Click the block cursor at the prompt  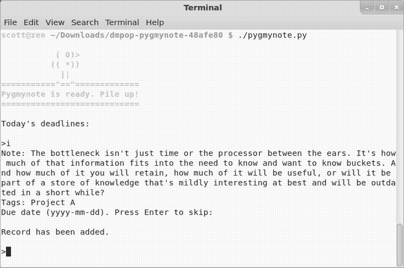[9, 252]
